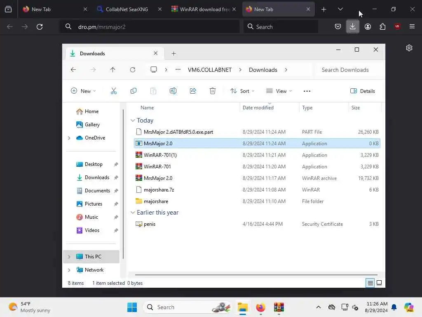Open the Firefox downloads panel button
422x317 pixels.
click(x=353, y=27)
